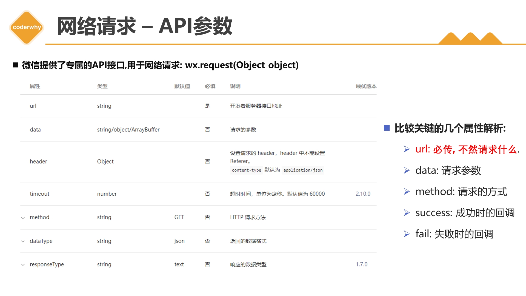Image resolution: width=526 pixels, height=296 pixels.
Task: Click the data: 请求参数 bullet
Action: (448, 170)
